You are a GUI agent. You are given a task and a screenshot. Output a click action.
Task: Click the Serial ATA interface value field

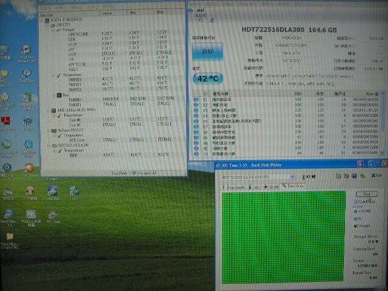click(291, 53)
